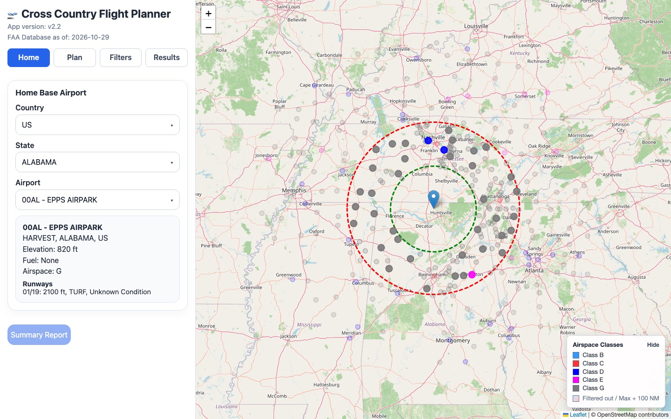The width and height of the screenshot is (671, 419).
Task: Click the App version v2.2 text
Action: pyautogui.click(x=34, y=27)
